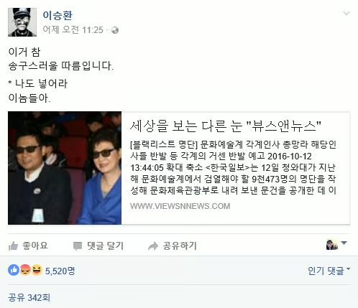
Task: Open the post author's profile picture
Action: (22, 22)
